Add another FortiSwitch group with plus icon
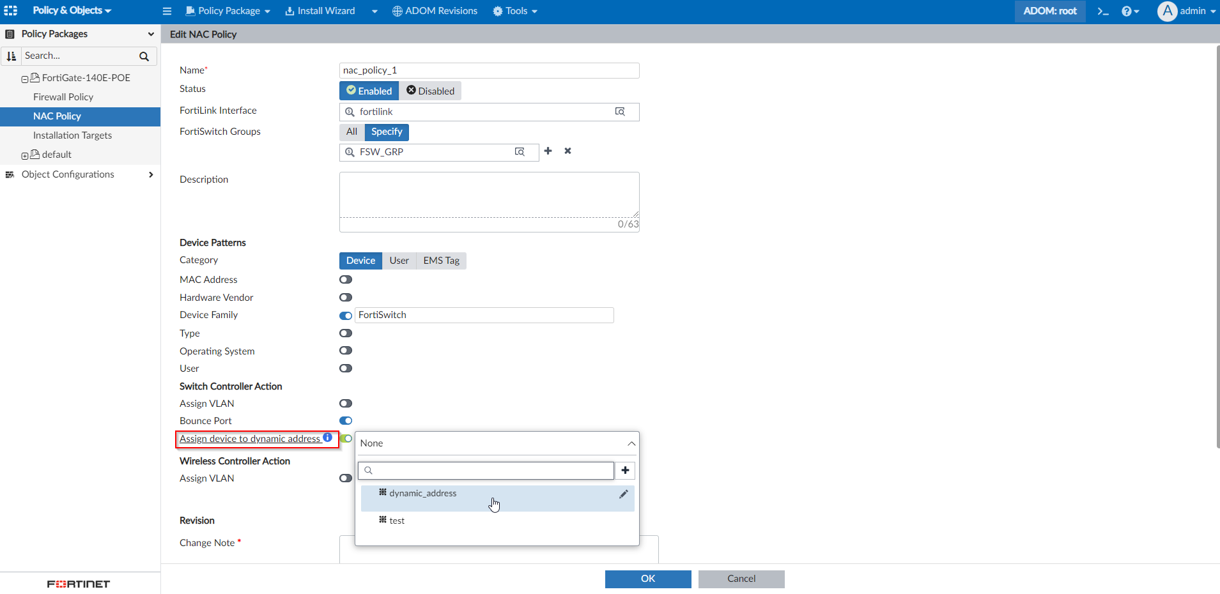Screen dimensions: 1220x594 [x=548, y=151]
